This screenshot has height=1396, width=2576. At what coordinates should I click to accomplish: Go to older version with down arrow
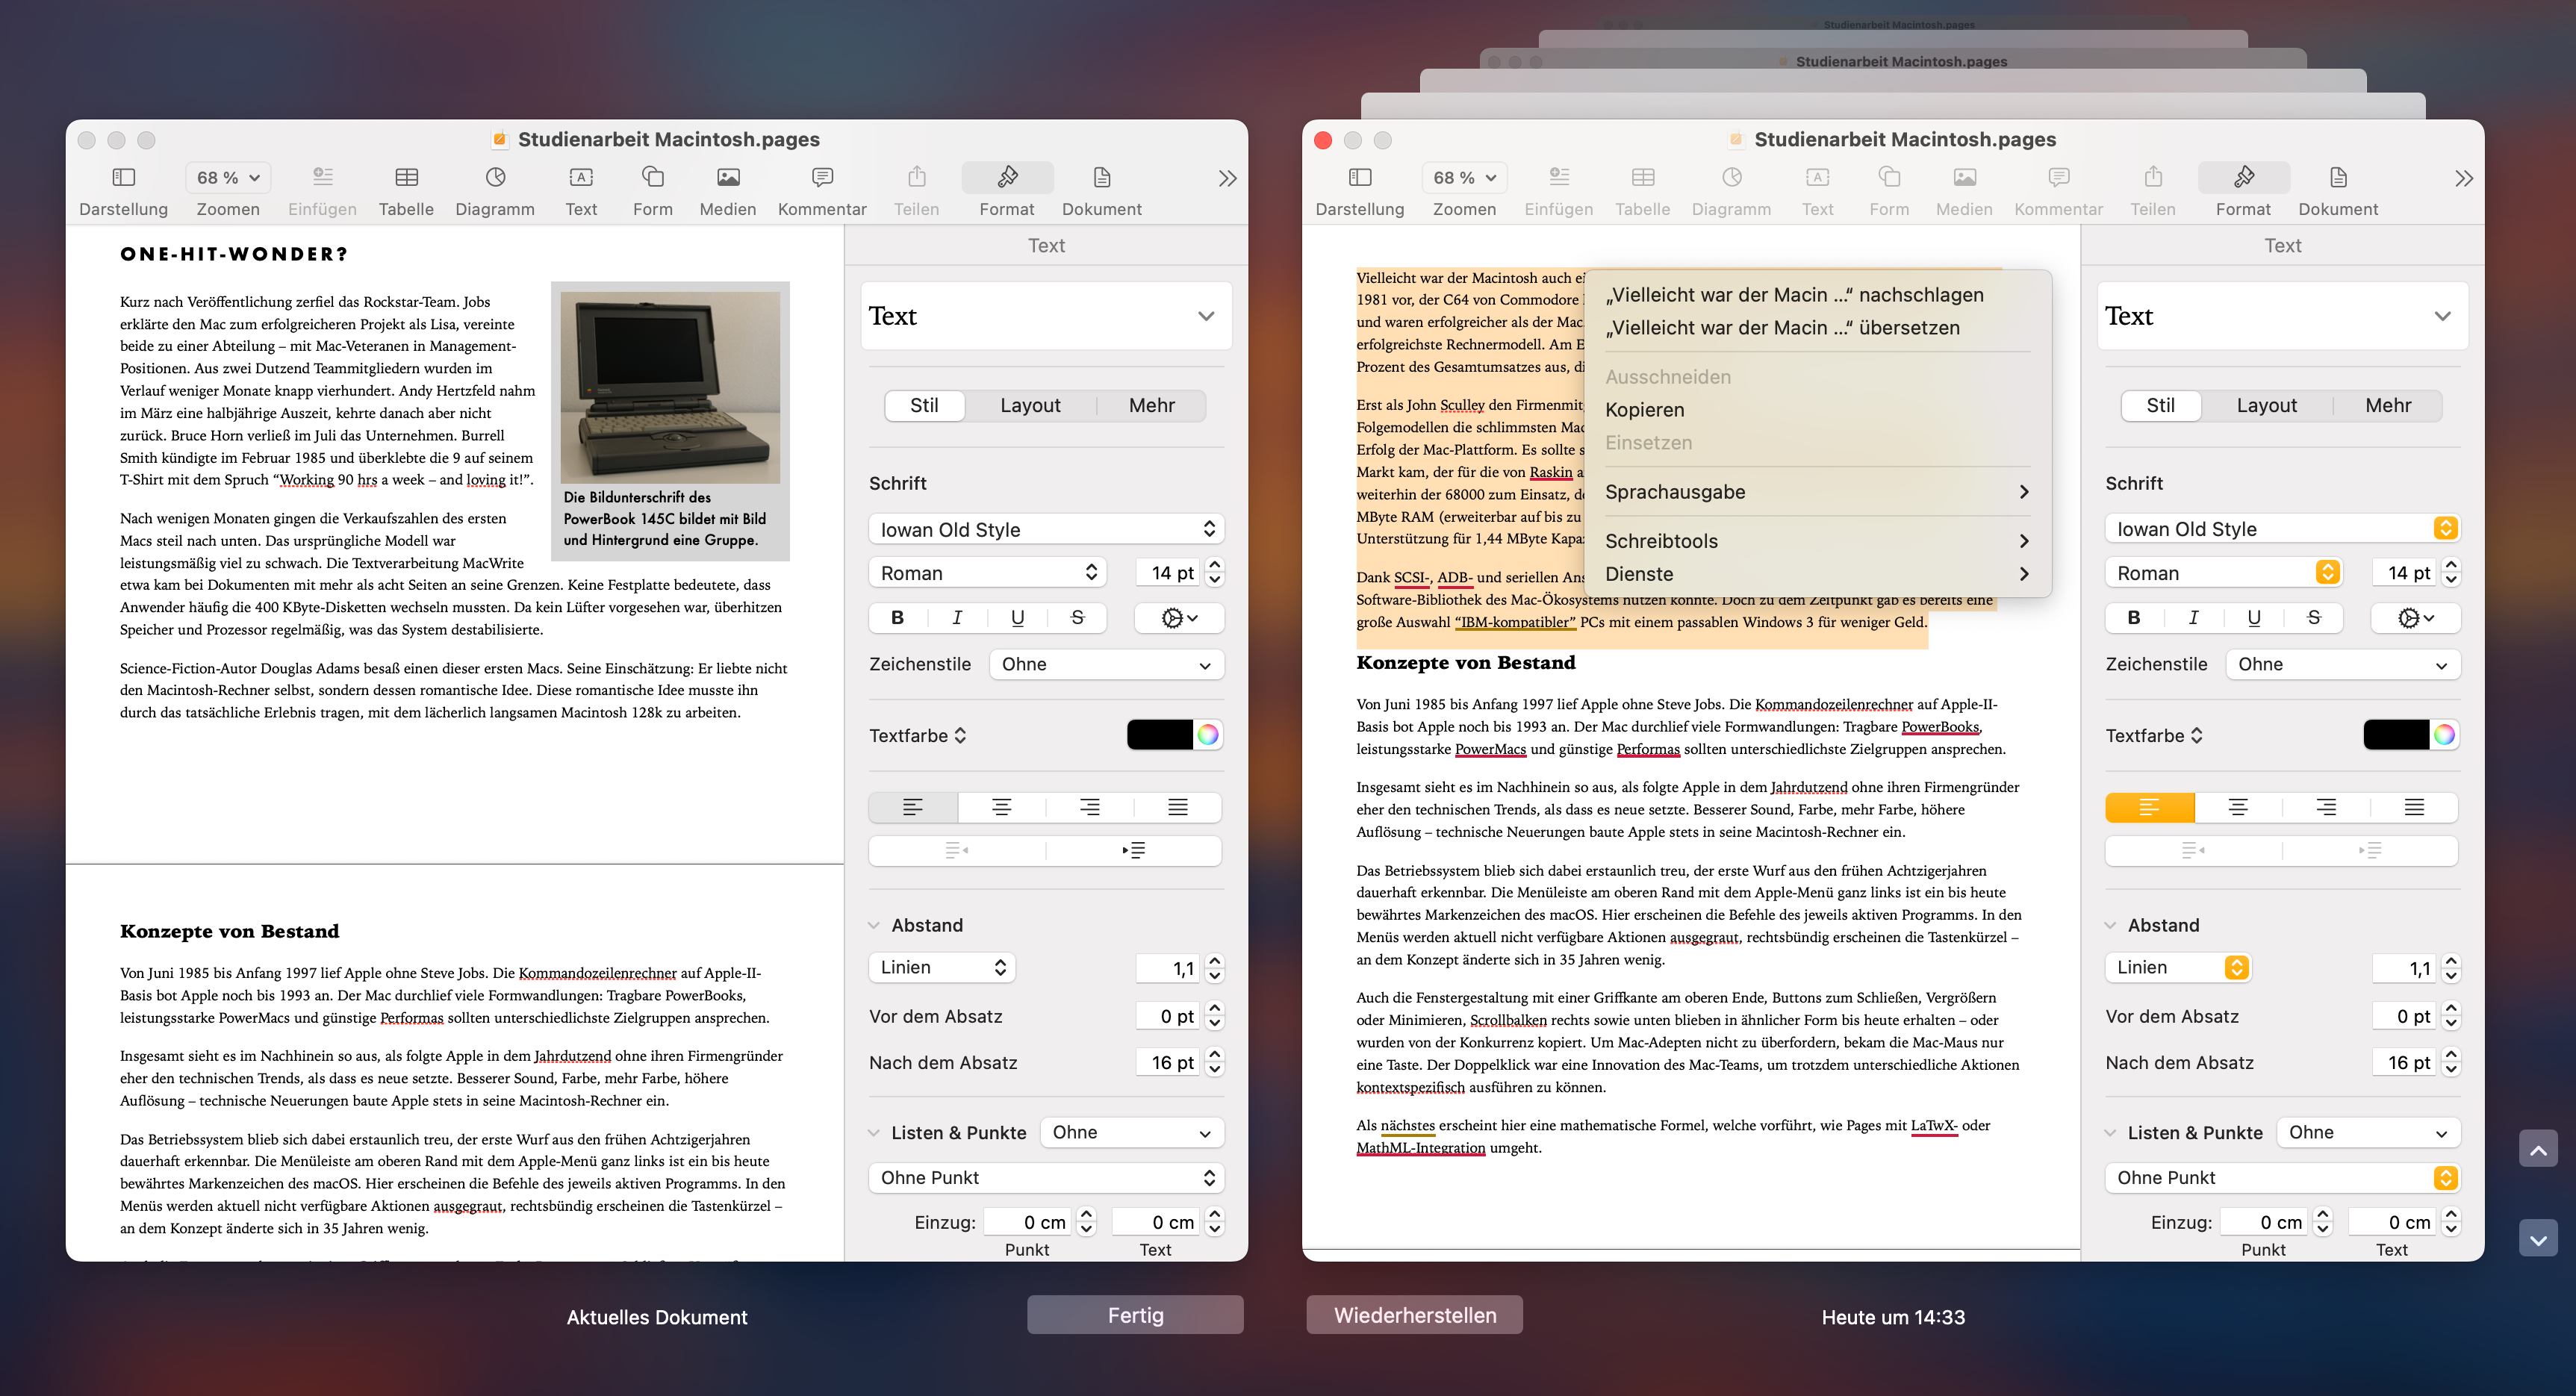tap(2538, 1239)
